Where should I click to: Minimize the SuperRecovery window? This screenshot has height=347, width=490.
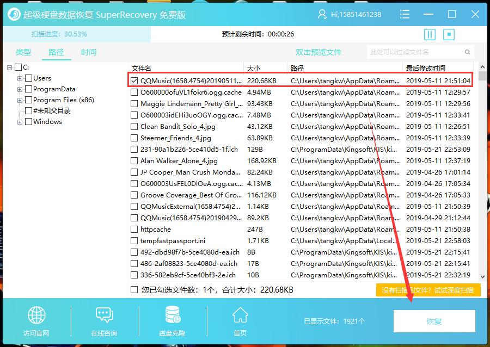tap(428, 14)
